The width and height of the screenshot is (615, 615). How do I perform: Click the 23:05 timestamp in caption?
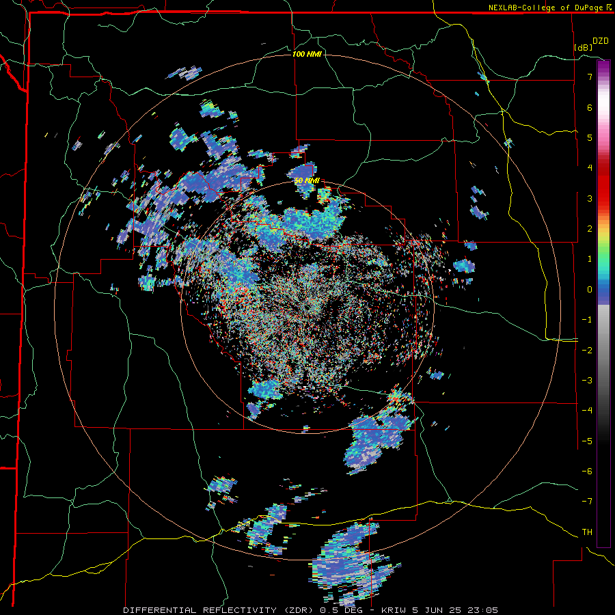coord(484,610)
